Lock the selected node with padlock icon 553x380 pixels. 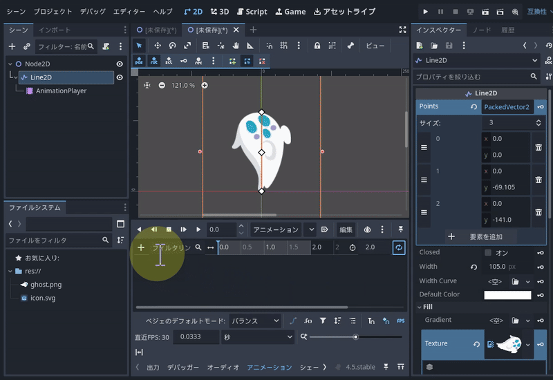[x=317, y=46]
